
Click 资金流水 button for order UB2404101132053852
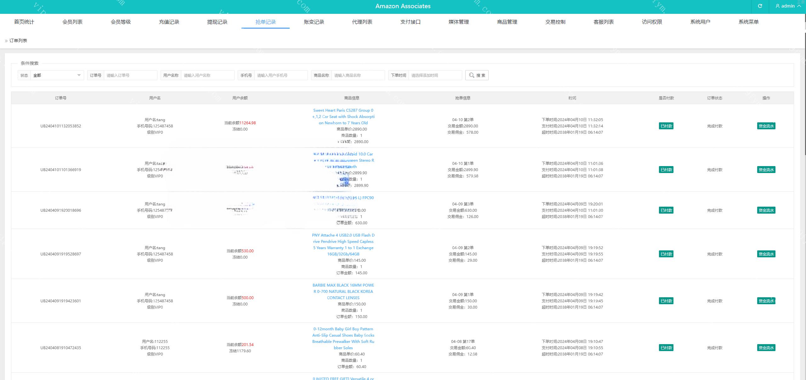click(766, 126)
